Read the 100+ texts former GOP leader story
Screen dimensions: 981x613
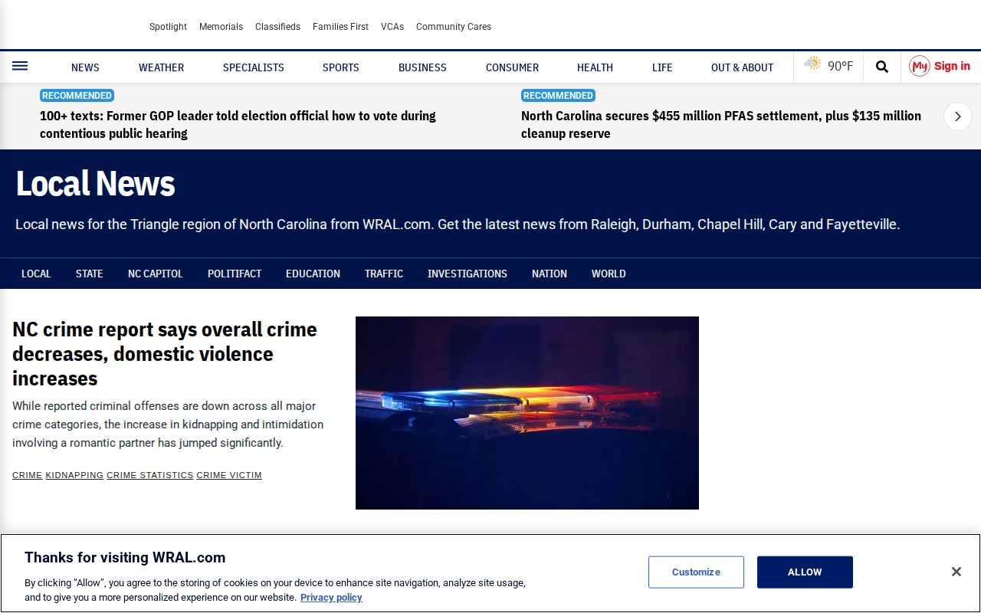point(238,124)
